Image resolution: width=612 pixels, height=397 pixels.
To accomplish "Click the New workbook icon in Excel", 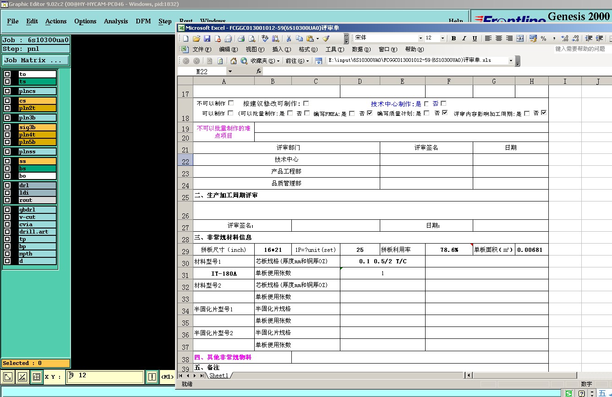I will pos(186,38).
